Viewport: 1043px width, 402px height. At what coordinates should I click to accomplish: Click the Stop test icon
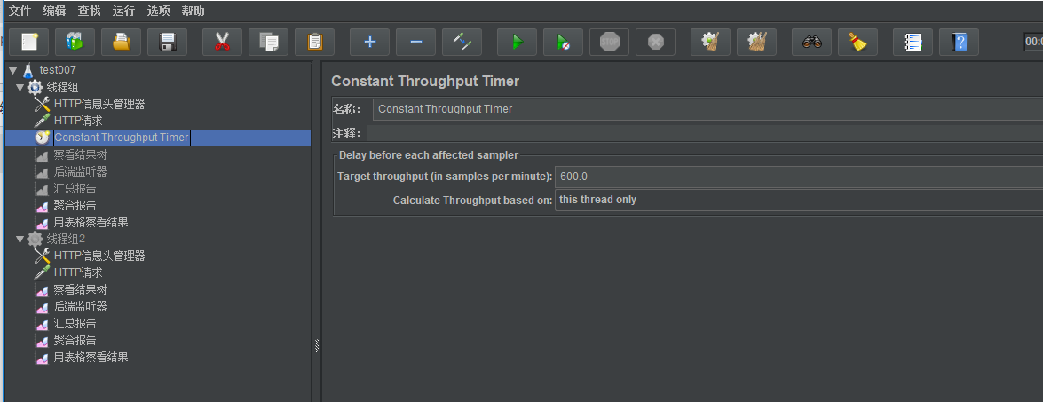[x=609, y=43]
